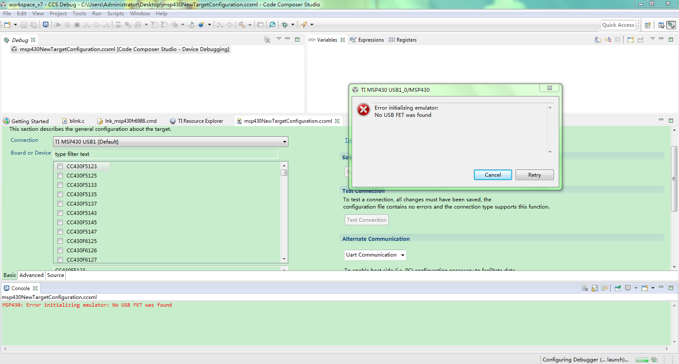Click the Remove All Terminated Launches icon
Viewport: 679px width, 364px height.
267,40
